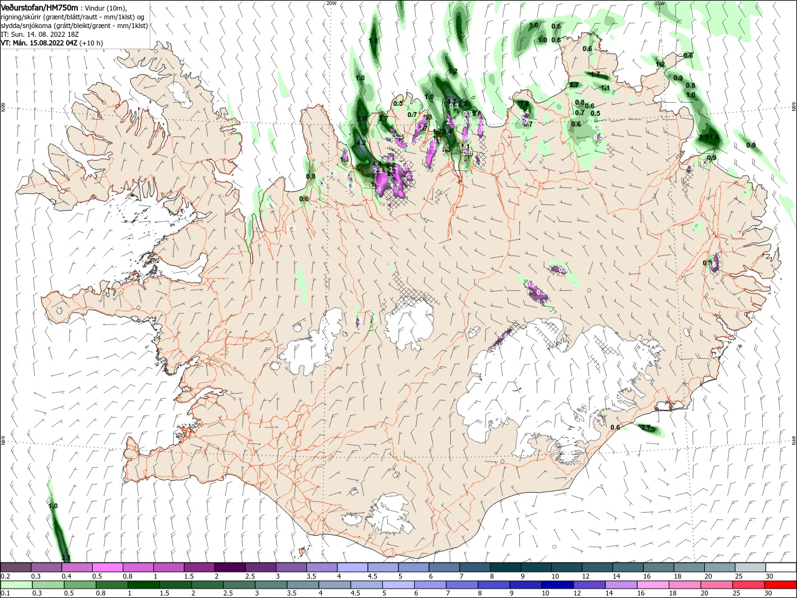
Task: Pick the bright red 30 swatch, rain scale
Action: 781,585
